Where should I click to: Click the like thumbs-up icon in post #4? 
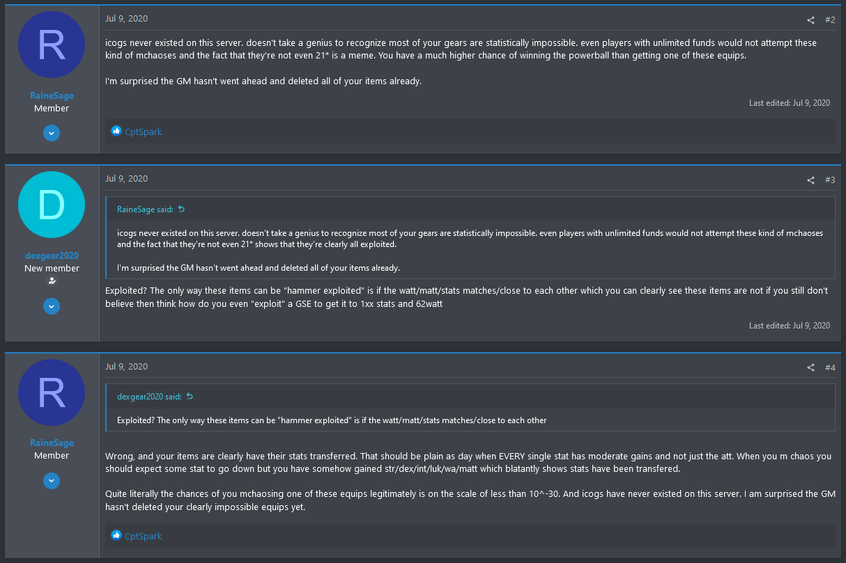point(116,535)
